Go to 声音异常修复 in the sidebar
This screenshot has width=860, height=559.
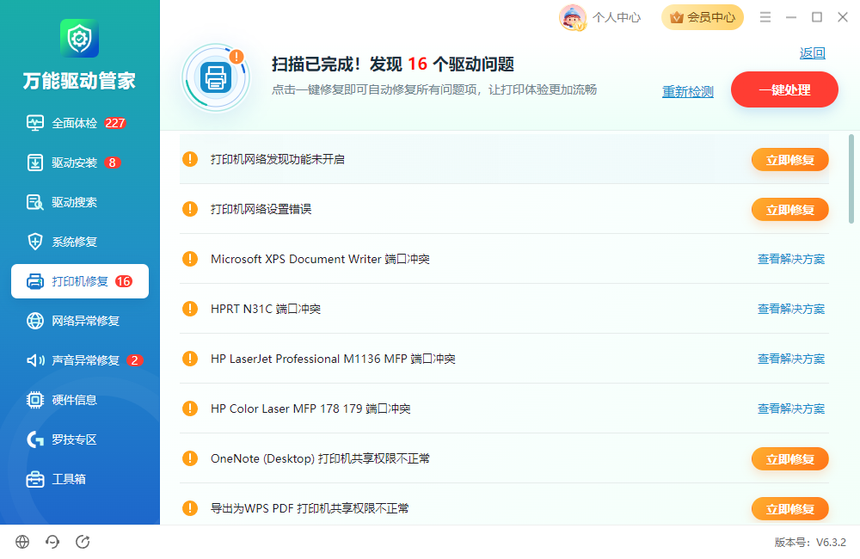[80, 359]
